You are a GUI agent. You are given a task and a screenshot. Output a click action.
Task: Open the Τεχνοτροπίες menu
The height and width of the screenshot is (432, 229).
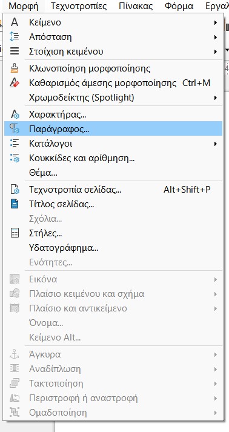tap(79, 6)
